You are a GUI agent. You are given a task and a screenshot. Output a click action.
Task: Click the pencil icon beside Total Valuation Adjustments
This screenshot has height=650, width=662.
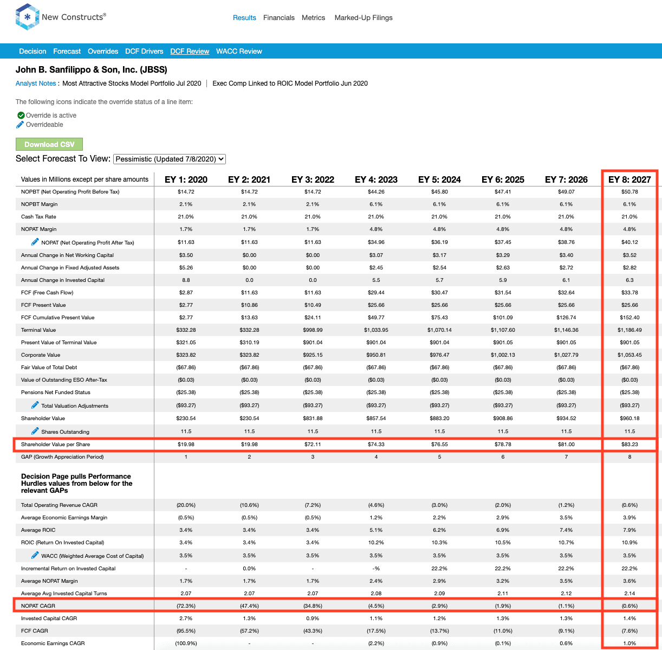[35, 405]
